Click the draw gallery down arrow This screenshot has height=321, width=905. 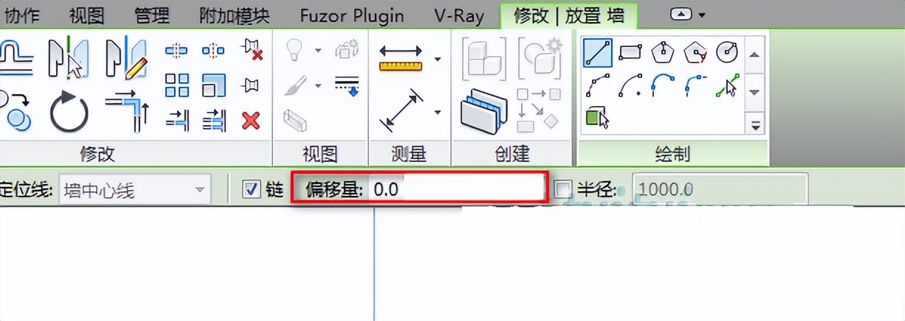[755, 92]
